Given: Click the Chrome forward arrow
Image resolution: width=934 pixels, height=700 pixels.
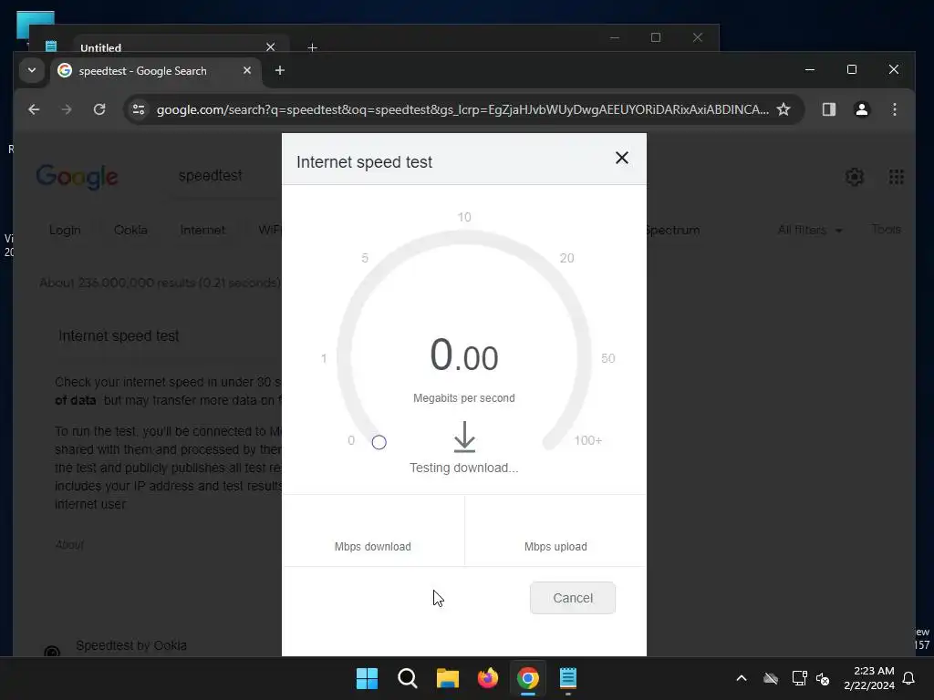Looking at the screenshot, I should (67, 109).
